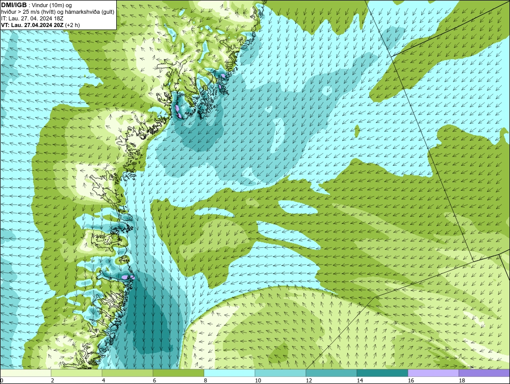The height and width of the screenshot is (384, 510).
Task: Click the 12–14 m/s teal legend swatch
Action: point(331,373)
